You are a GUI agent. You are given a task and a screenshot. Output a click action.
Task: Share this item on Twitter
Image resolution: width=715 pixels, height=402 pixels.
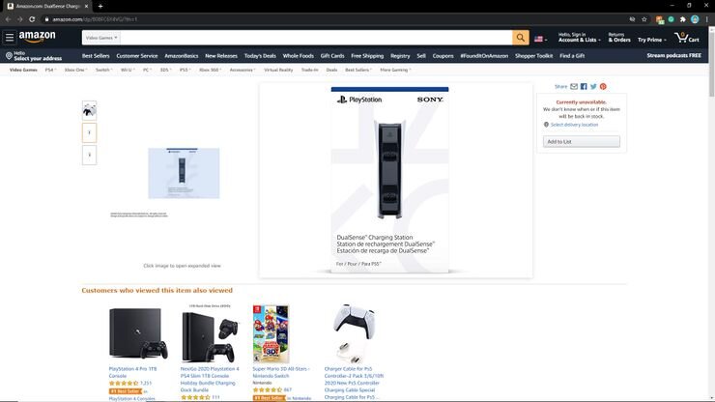click(593, 87)
